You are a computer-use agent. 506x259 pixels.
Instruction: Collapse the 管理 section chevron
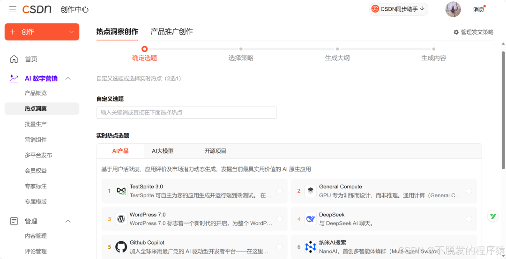tap(68, 221)
